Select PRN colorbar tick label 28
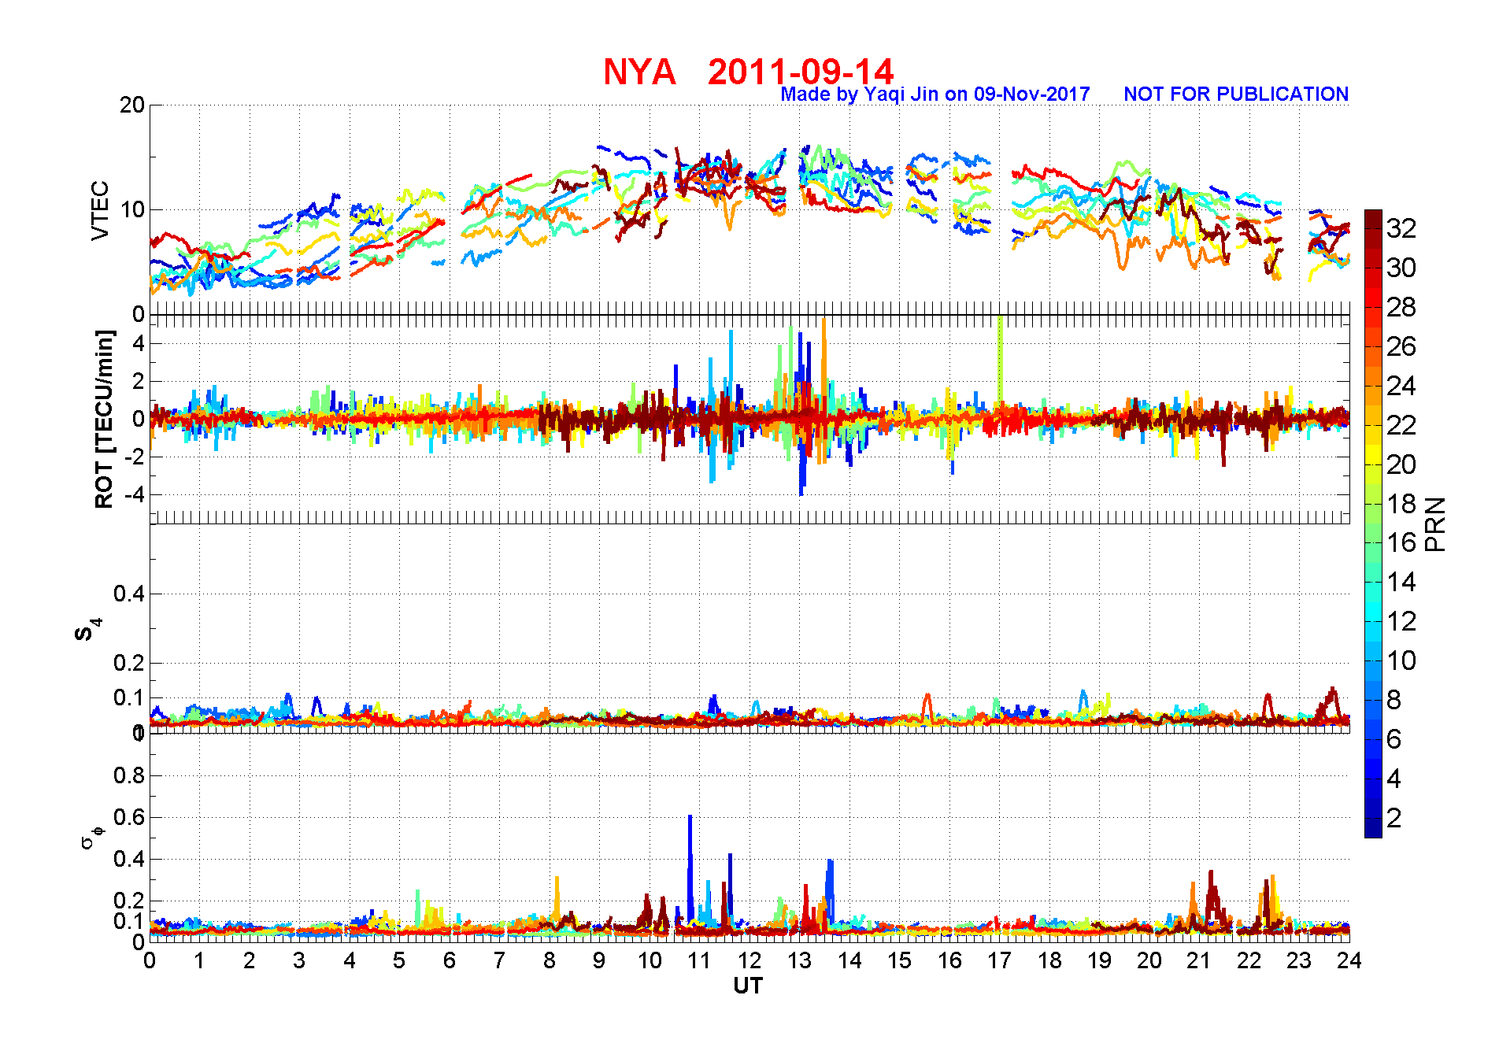Image resolution: width=1499 pixels, height=1047 pixels. 1401,307
